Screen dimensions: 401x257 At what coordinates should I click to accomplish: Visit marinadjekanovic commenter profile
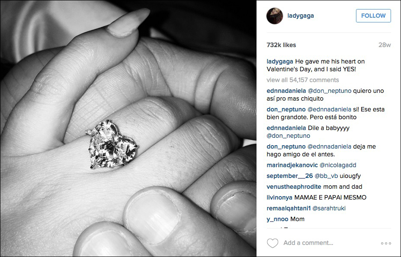tap(292, 165)
